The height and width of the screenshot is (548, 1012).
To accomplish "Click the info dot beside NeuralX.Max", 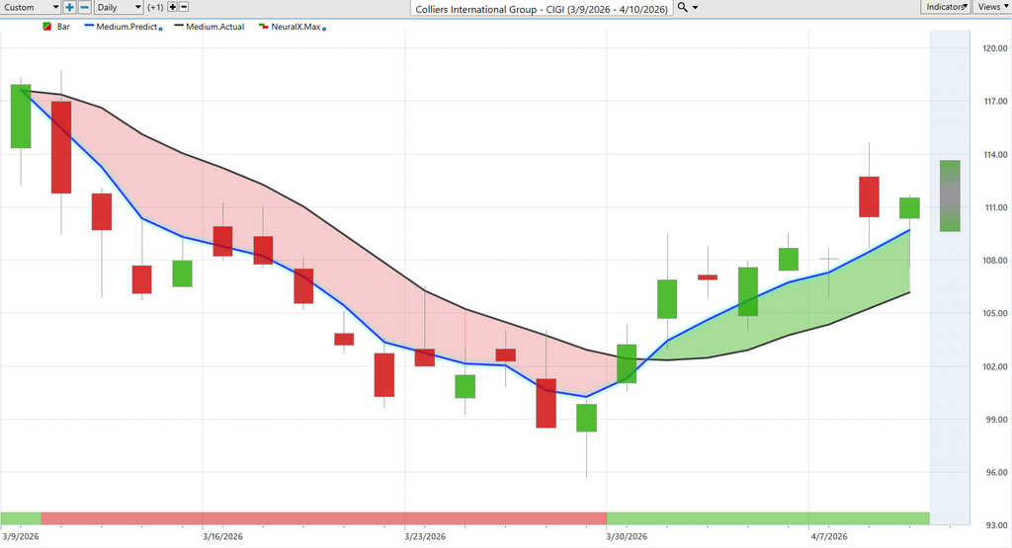I will click(x=325, y=28).
